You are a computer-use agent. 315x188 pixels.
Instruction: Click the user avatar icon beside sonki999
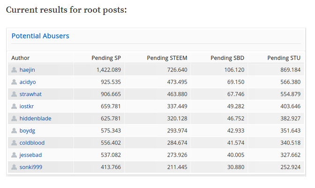point(14,167)
